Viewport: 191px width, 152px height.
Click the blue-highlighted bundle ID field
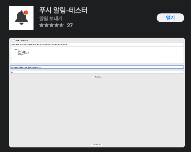click(97, 67)
